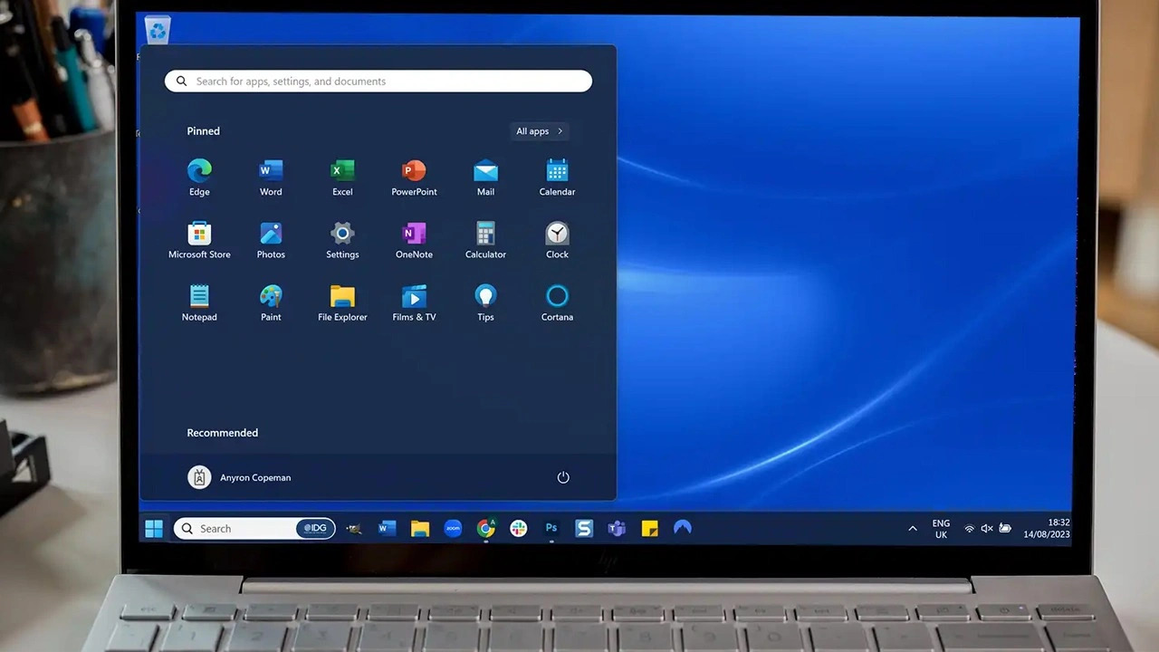Click the ENG UK language indicator
This screenshot has width=1159, height=652.
[941, 529]
